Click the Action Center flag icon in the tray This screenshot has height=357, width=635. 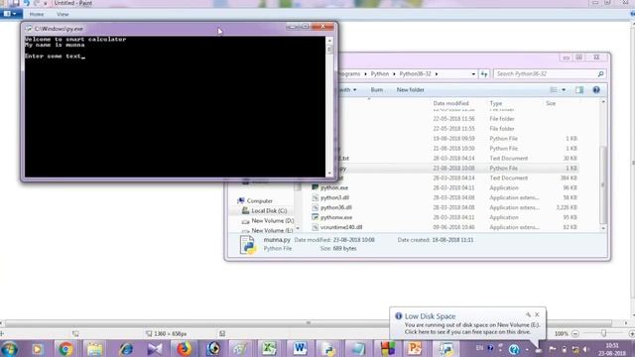tap(552, 349)
